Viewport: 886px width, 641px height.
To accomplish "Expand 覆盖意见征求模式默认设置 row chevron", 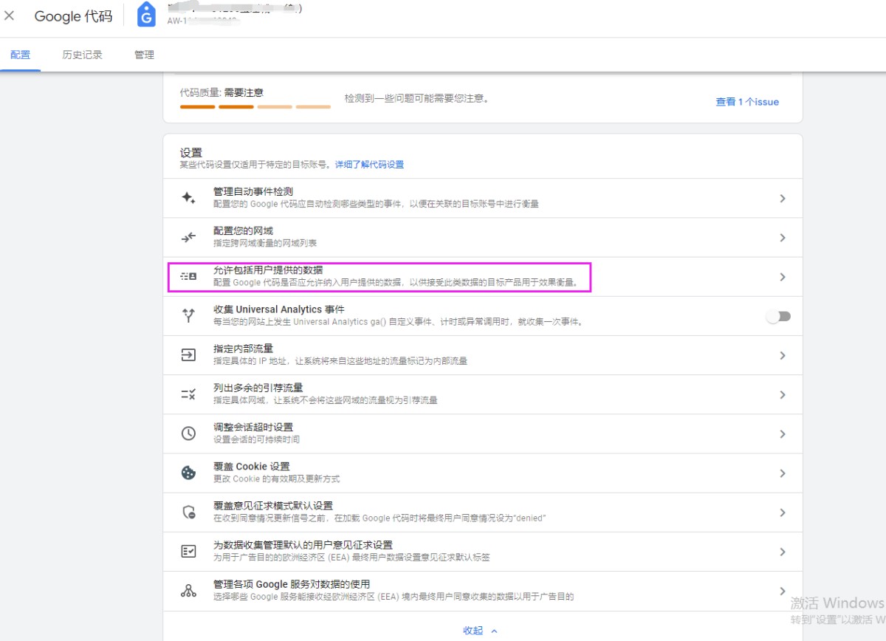I will pos(783,513).
